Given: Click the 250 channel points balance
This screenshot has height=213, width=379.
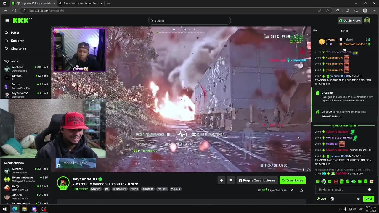Looking at the screenshot, I should pos(321,199).
